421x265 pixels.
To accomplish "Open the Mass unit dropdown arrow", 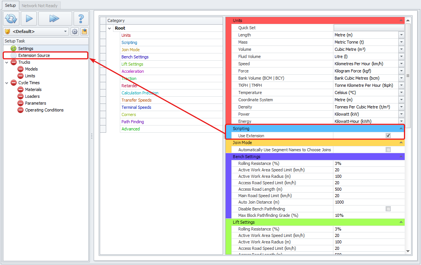I will tap(401, 42).
